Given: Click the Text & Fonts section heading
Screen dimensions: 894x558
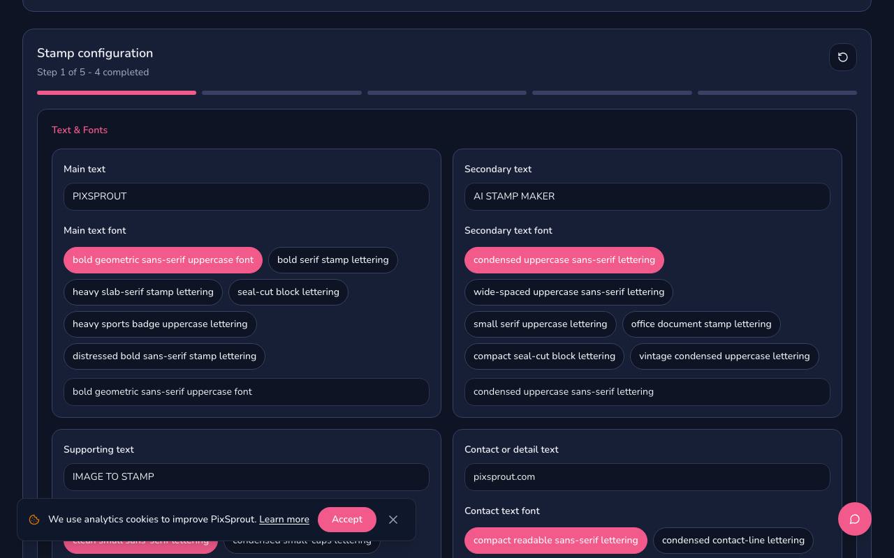Looking at the screenshot, I should click(x=80, y=130).
